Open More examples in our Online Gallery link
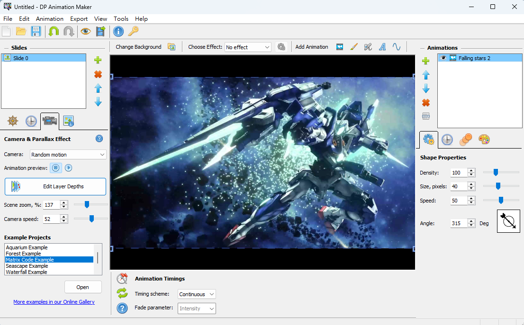Viewport: 524px width, 325px height. click(x=54, y=302)
